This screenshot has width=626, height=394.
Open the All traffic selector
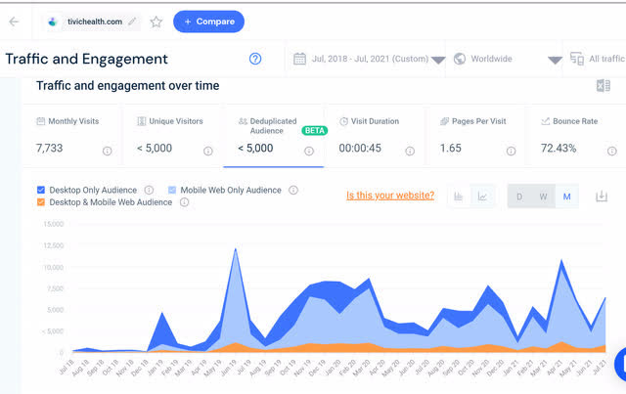coord(597,59)
